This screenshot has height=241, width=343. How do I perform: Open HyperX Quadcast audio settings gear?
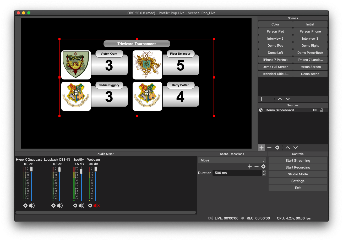coord(25,206)
